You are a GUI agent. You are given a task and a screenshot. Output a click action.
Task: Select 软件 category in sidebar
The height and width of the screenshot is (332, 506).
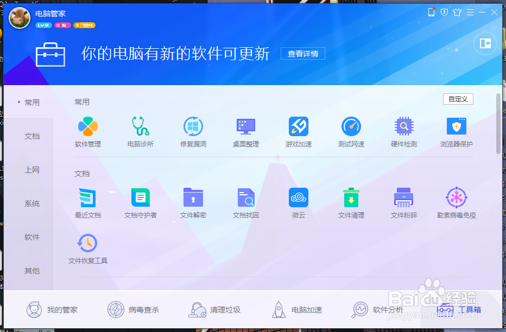pos(32,237)
